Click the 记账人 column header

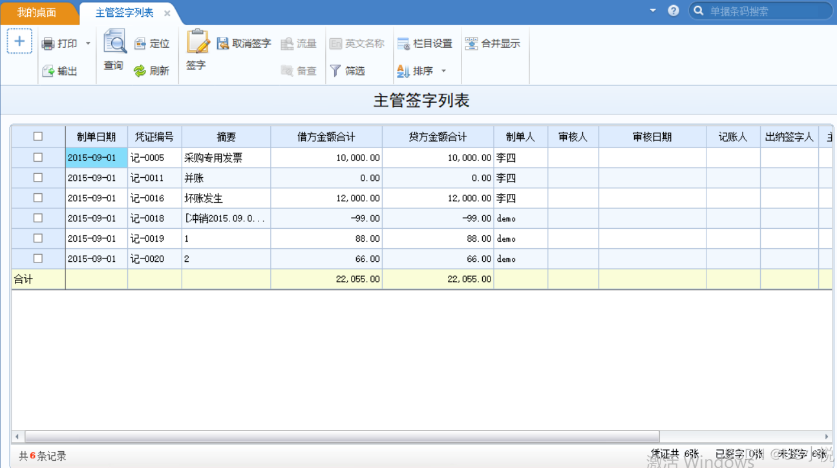click(x=733, y=136)
